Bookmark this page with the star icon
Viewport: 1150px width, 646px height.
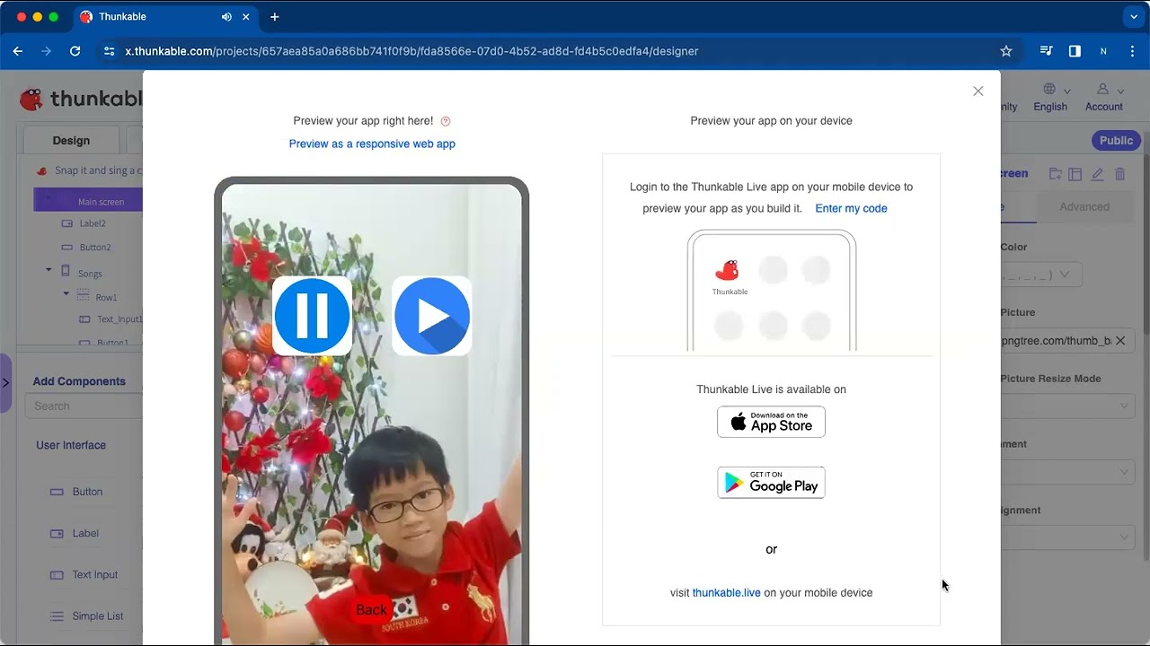(x=1006, y=51)
